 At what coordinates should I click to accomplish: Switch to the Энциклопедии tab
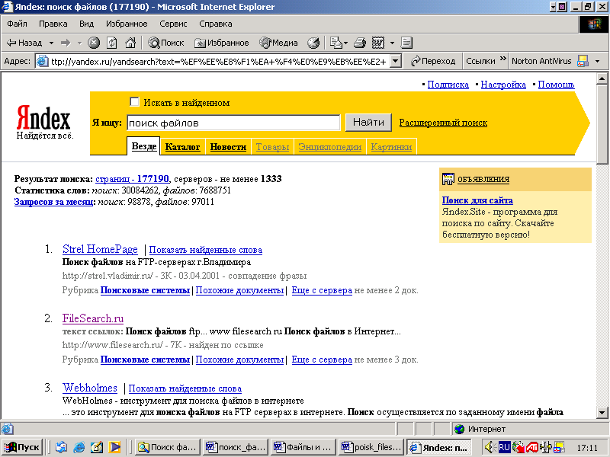(330, 147)
